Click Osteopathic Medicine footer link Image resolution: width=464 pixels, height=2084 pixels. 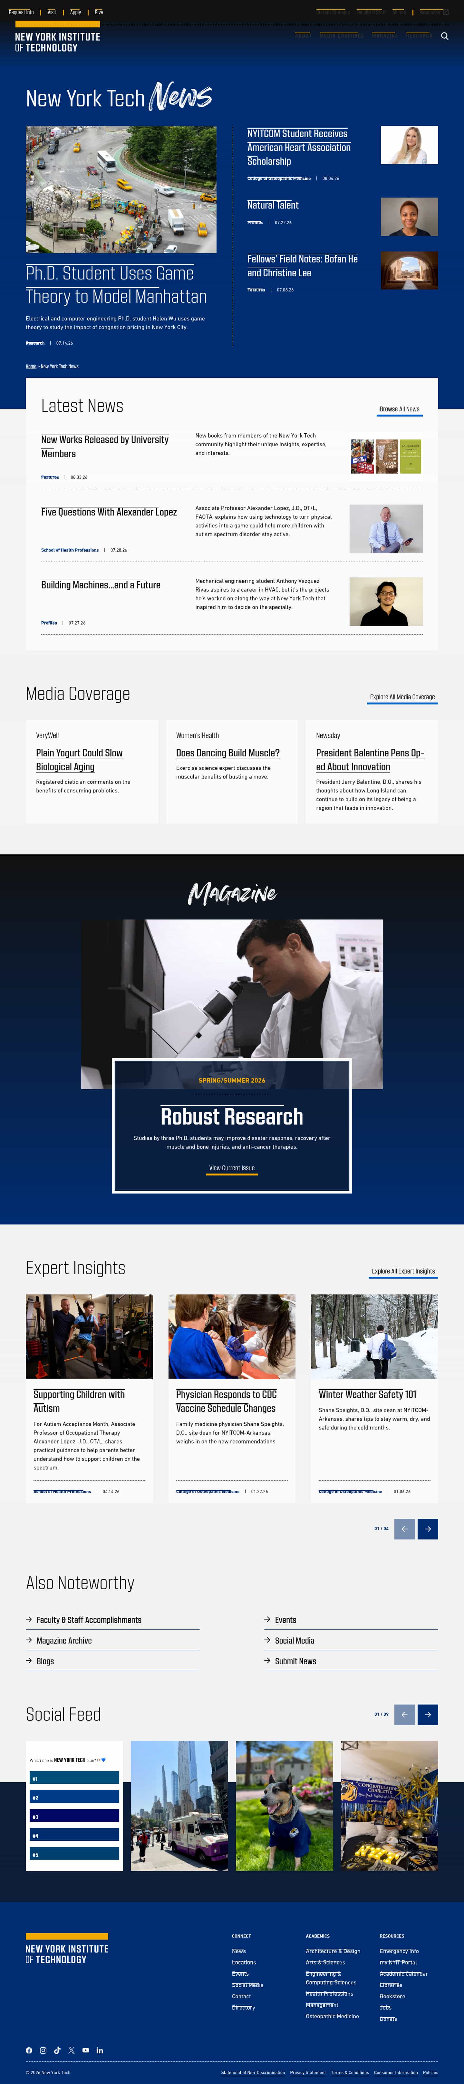coord(332,2016)
